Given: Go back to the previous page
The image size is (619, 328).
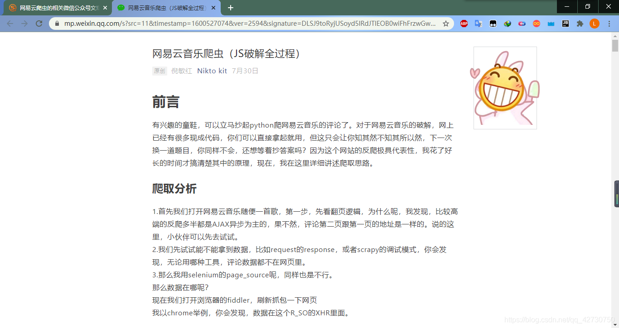Looking at the screenshot, I should pos(10,24).
